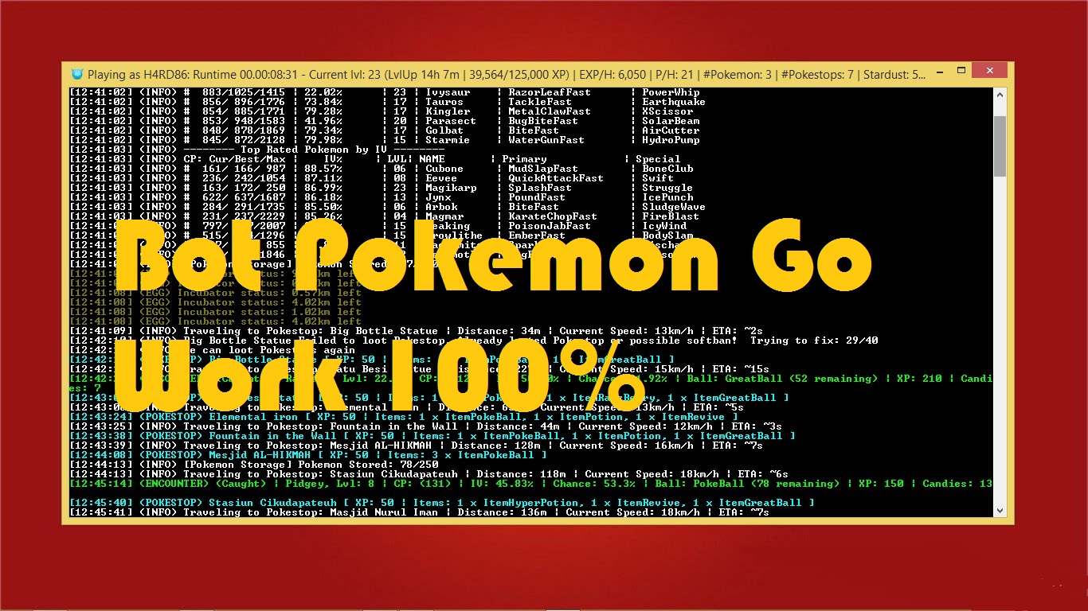
Task: Click the 'Parasect' name
Action: [x=451, y=121]
